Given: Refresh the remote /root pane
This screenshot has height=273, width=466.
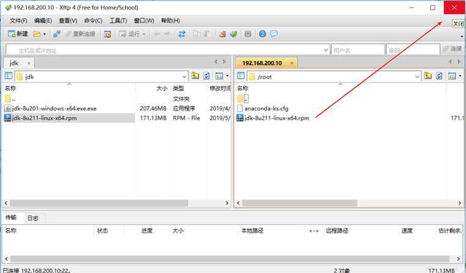Looking at the screenshot, I should pyautogui.click(x=439, y=76).
